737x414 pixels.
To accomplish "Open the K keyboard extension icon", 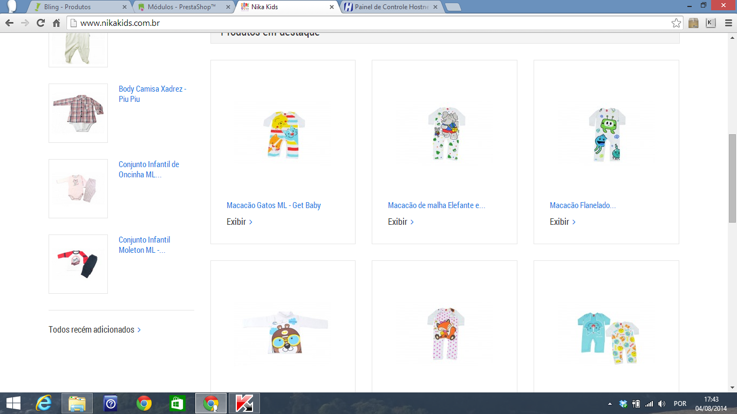I will click(711, 23).
